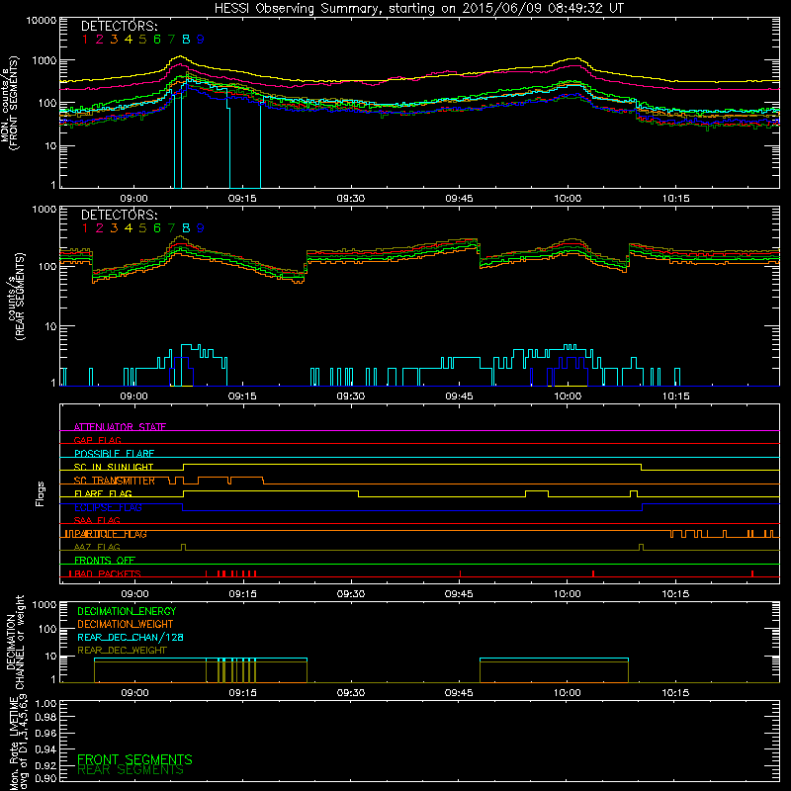Click magenta detector 2 in the top plot legend
This screenshot has height=791, width=791.
point(100,40)
